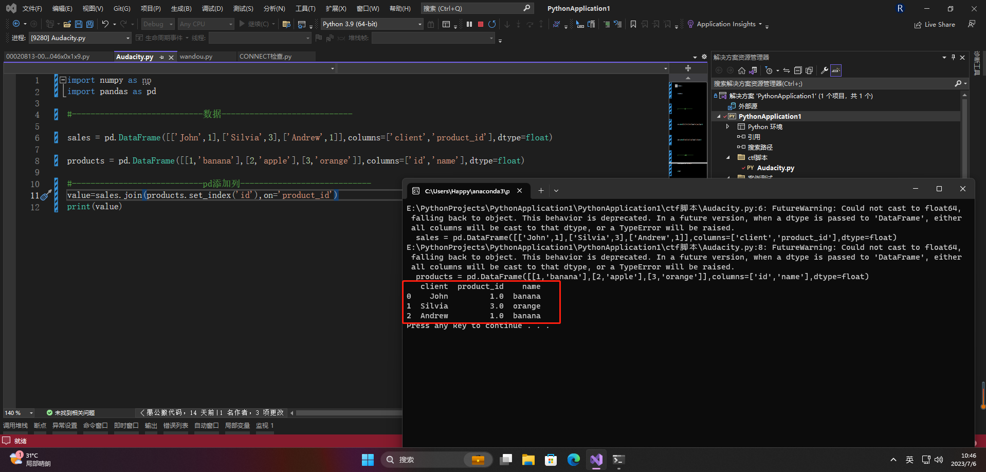Open the Any CPU platform dropdown
Image resolution: width=986 pixels, height=472 pixels.
pyautogui.click(x=206, y=24)
